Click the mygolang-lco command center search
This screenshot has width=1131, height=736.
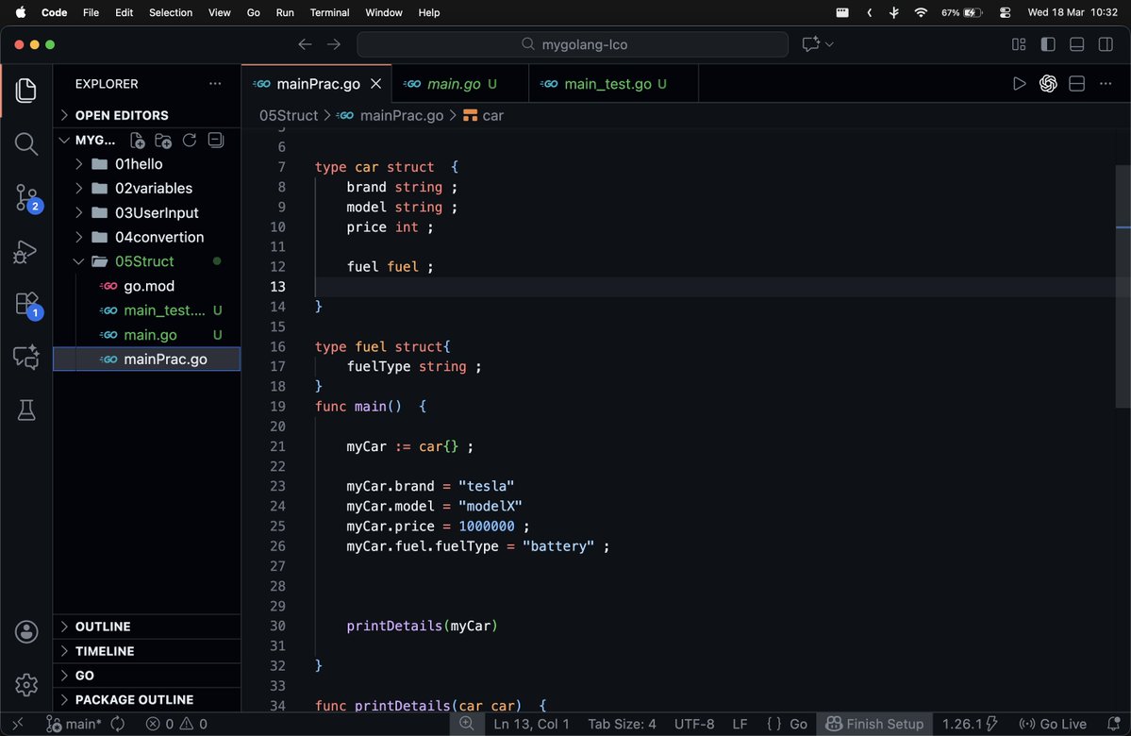point(573,44)
